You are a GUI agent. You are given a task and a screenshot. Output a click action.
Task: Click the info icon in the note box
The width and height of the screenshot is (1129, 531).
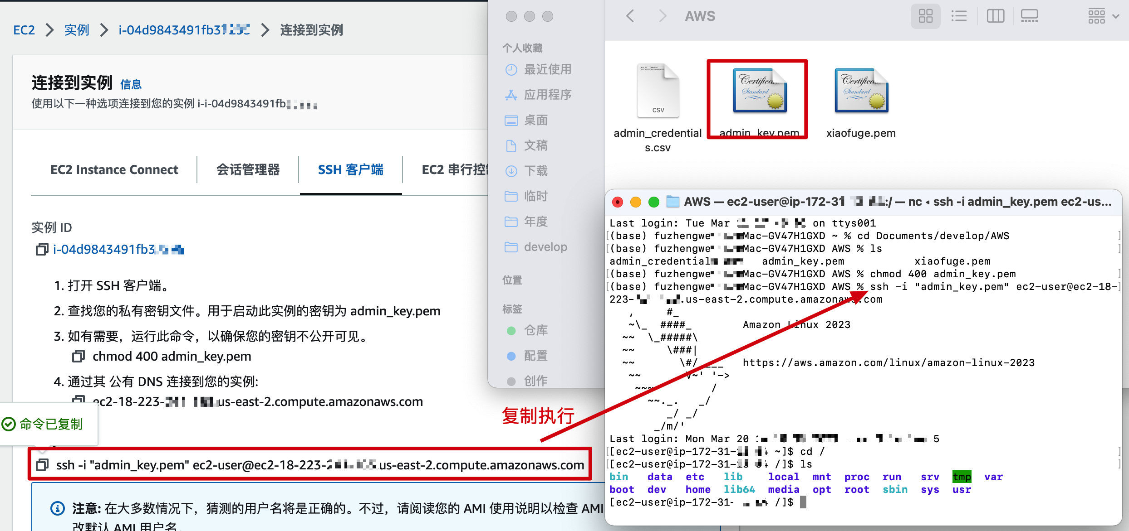point(57,508)
